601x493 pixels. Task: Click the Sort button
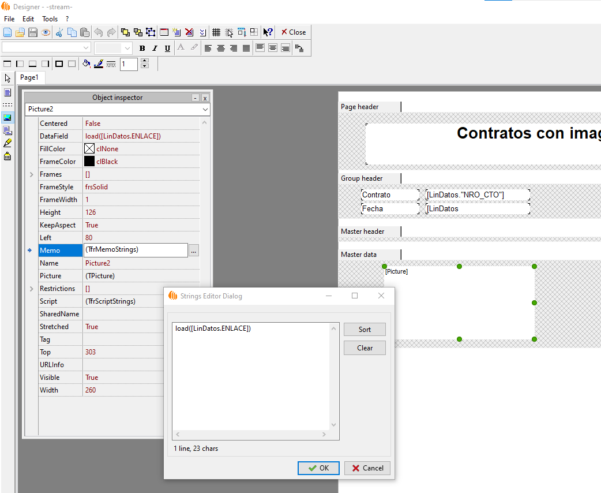(365, 330)
